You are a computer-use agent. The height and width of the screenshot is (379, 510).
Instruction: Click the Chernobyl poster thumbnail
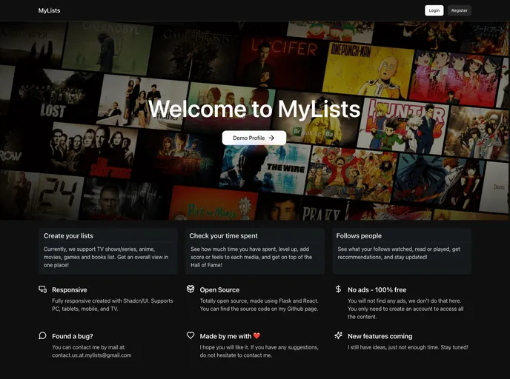point(109,47)
